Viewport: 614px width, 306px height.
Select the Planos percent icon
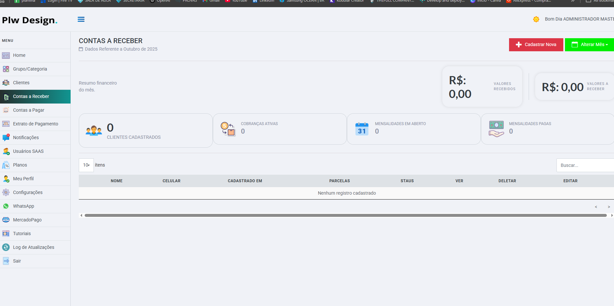point(6,165)
